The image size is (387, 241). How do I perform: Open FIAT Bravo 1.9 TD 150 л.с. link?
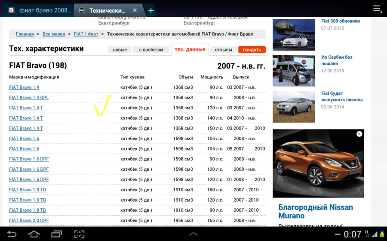click(28, 190)
